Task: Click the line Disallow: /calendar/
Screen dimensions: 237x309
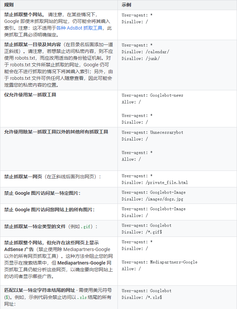Action: [146, 52]
